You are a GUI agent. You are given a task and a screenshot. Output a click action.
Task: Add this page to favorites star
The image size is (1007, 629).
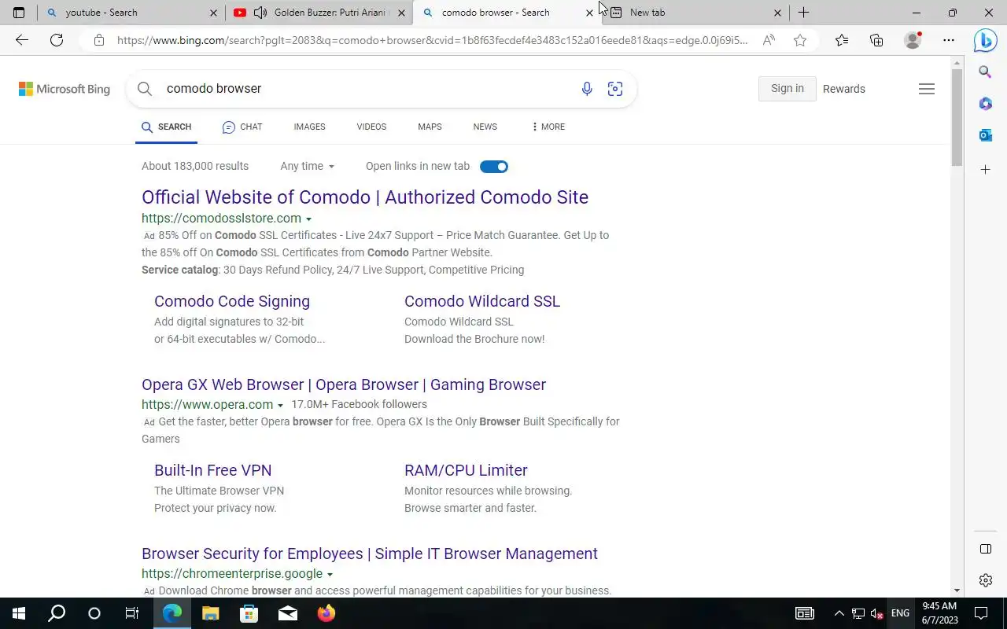pyautogui.click(x=800, y=40)
